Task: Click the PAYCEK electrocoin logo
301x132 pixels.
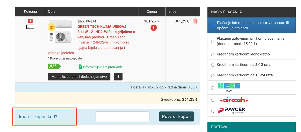Action: [x=232, y=111]
